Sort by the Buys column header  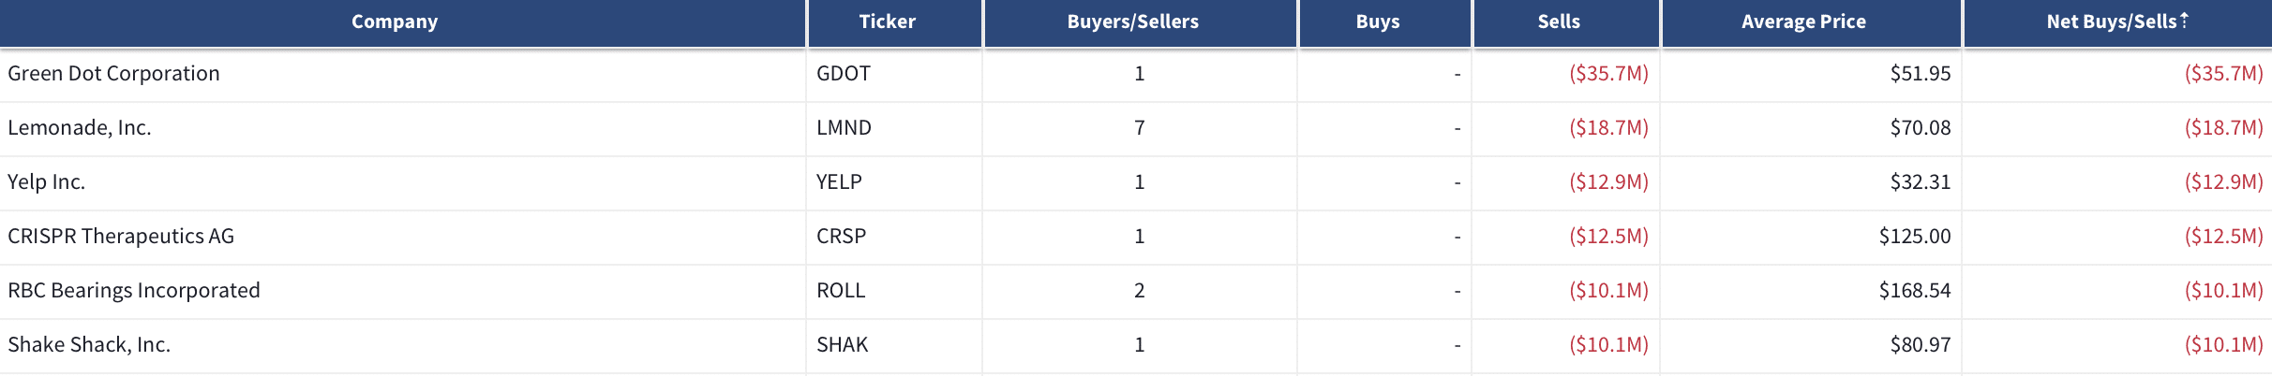click(x=1378, y=22)
